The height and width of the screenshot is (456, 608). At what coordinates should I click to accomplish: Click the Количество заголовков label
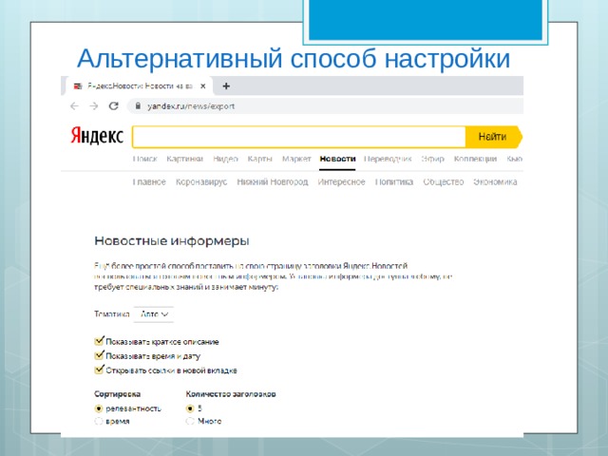point(231,394)
